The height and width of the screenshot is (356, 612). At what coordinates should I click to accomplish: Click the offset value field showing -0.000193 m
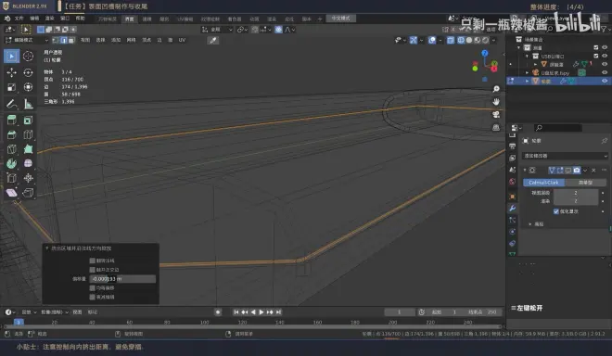click(x=122, y=279)
